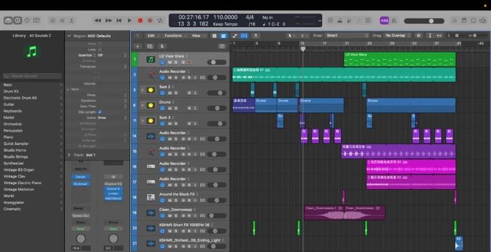Screen dimensions: 491x252
Task: Open Library All Sounds popup
Action: 40,36
